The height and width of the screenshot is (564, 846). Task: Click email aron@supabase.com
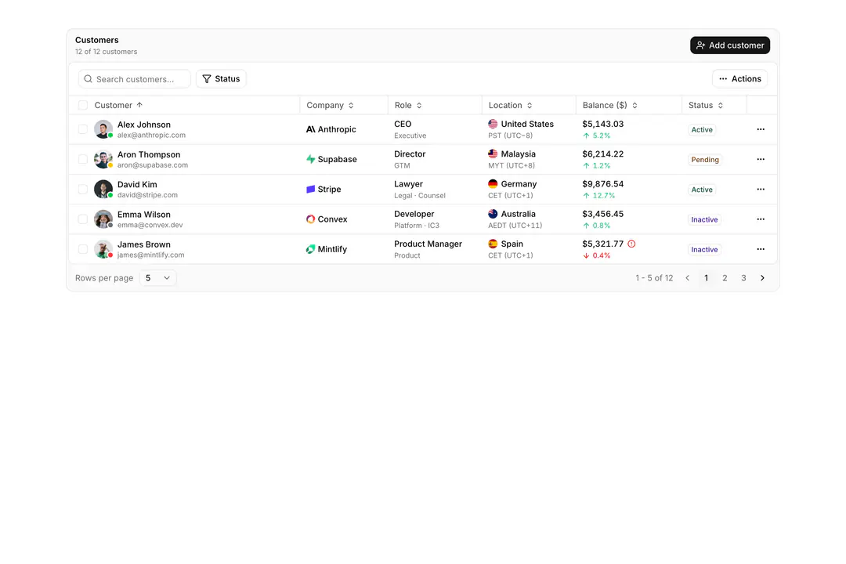tap(153, 165)
